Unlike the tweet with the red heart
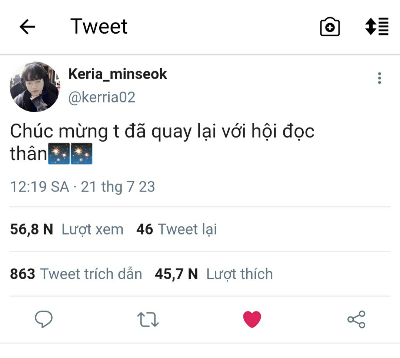Image resolution: width=400 pixels, height=358 pixels. click(x=252, y=319)
